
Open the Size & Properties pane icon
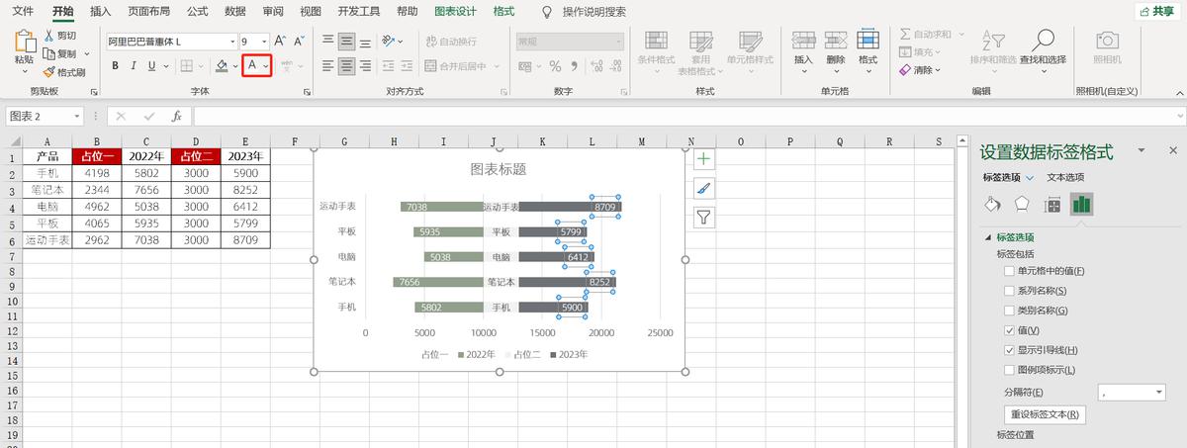pyautogui.click(x=1052, y=205)
